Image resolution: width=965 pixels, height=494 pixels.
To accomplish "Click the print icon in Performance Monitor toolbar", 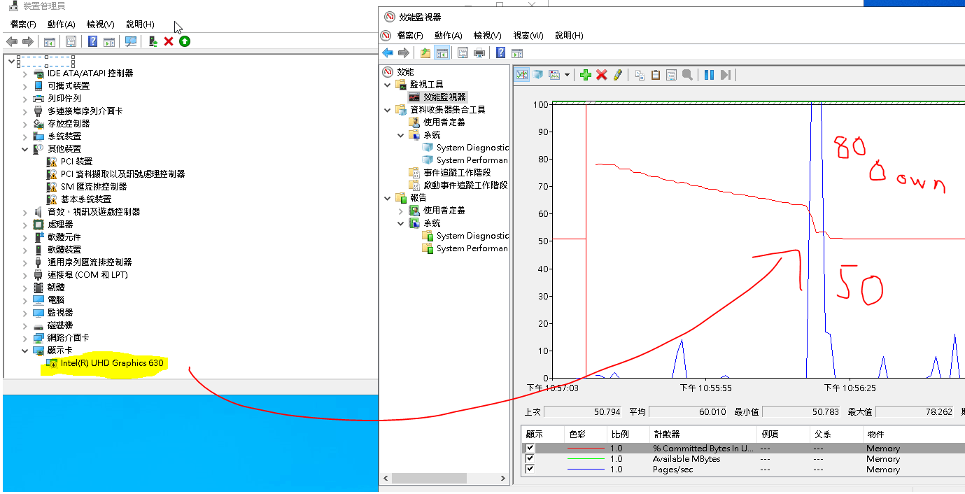I will pyautogui.click(x=479, y=53).
